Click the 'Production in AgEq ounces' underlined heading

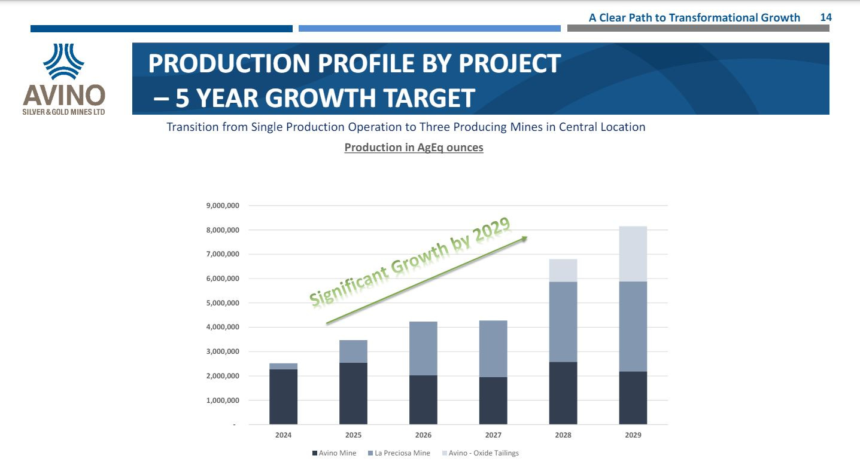tap(414, 148)
